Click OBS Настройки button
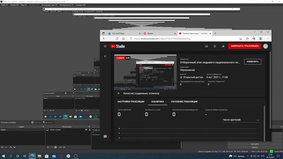283x159 pixels. (255, 144)
